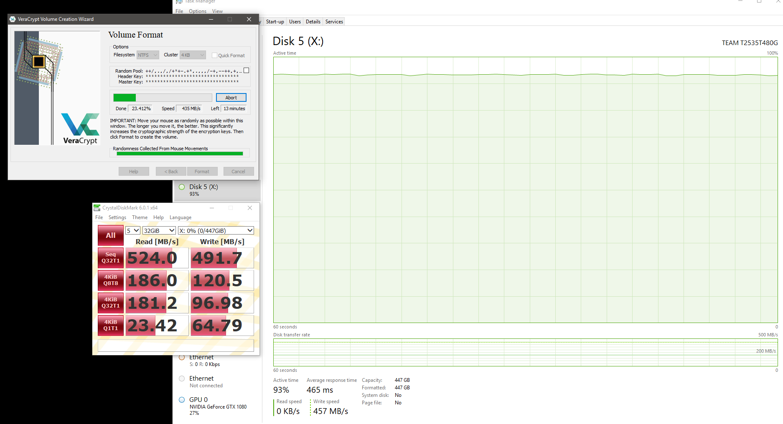
Task: Switch to the Services tab
Action: tap(334, 22)
